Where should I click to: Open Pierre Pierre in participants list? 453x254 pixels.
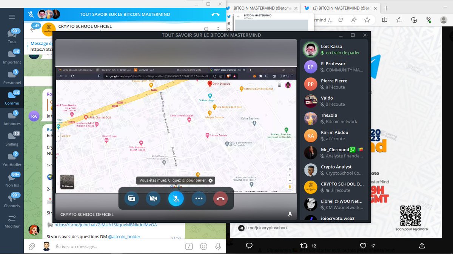tap(334, 84)
